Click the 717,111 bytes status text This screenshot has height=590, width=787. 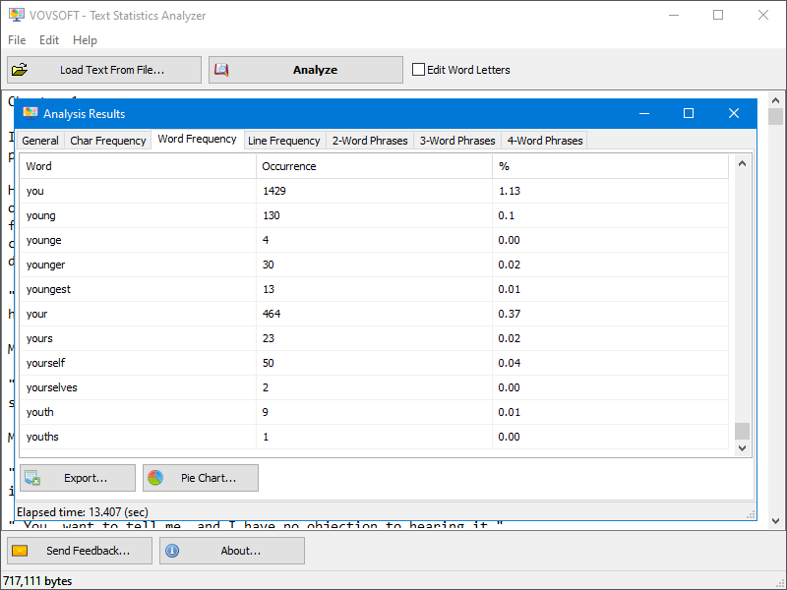(x=37, y=581)
